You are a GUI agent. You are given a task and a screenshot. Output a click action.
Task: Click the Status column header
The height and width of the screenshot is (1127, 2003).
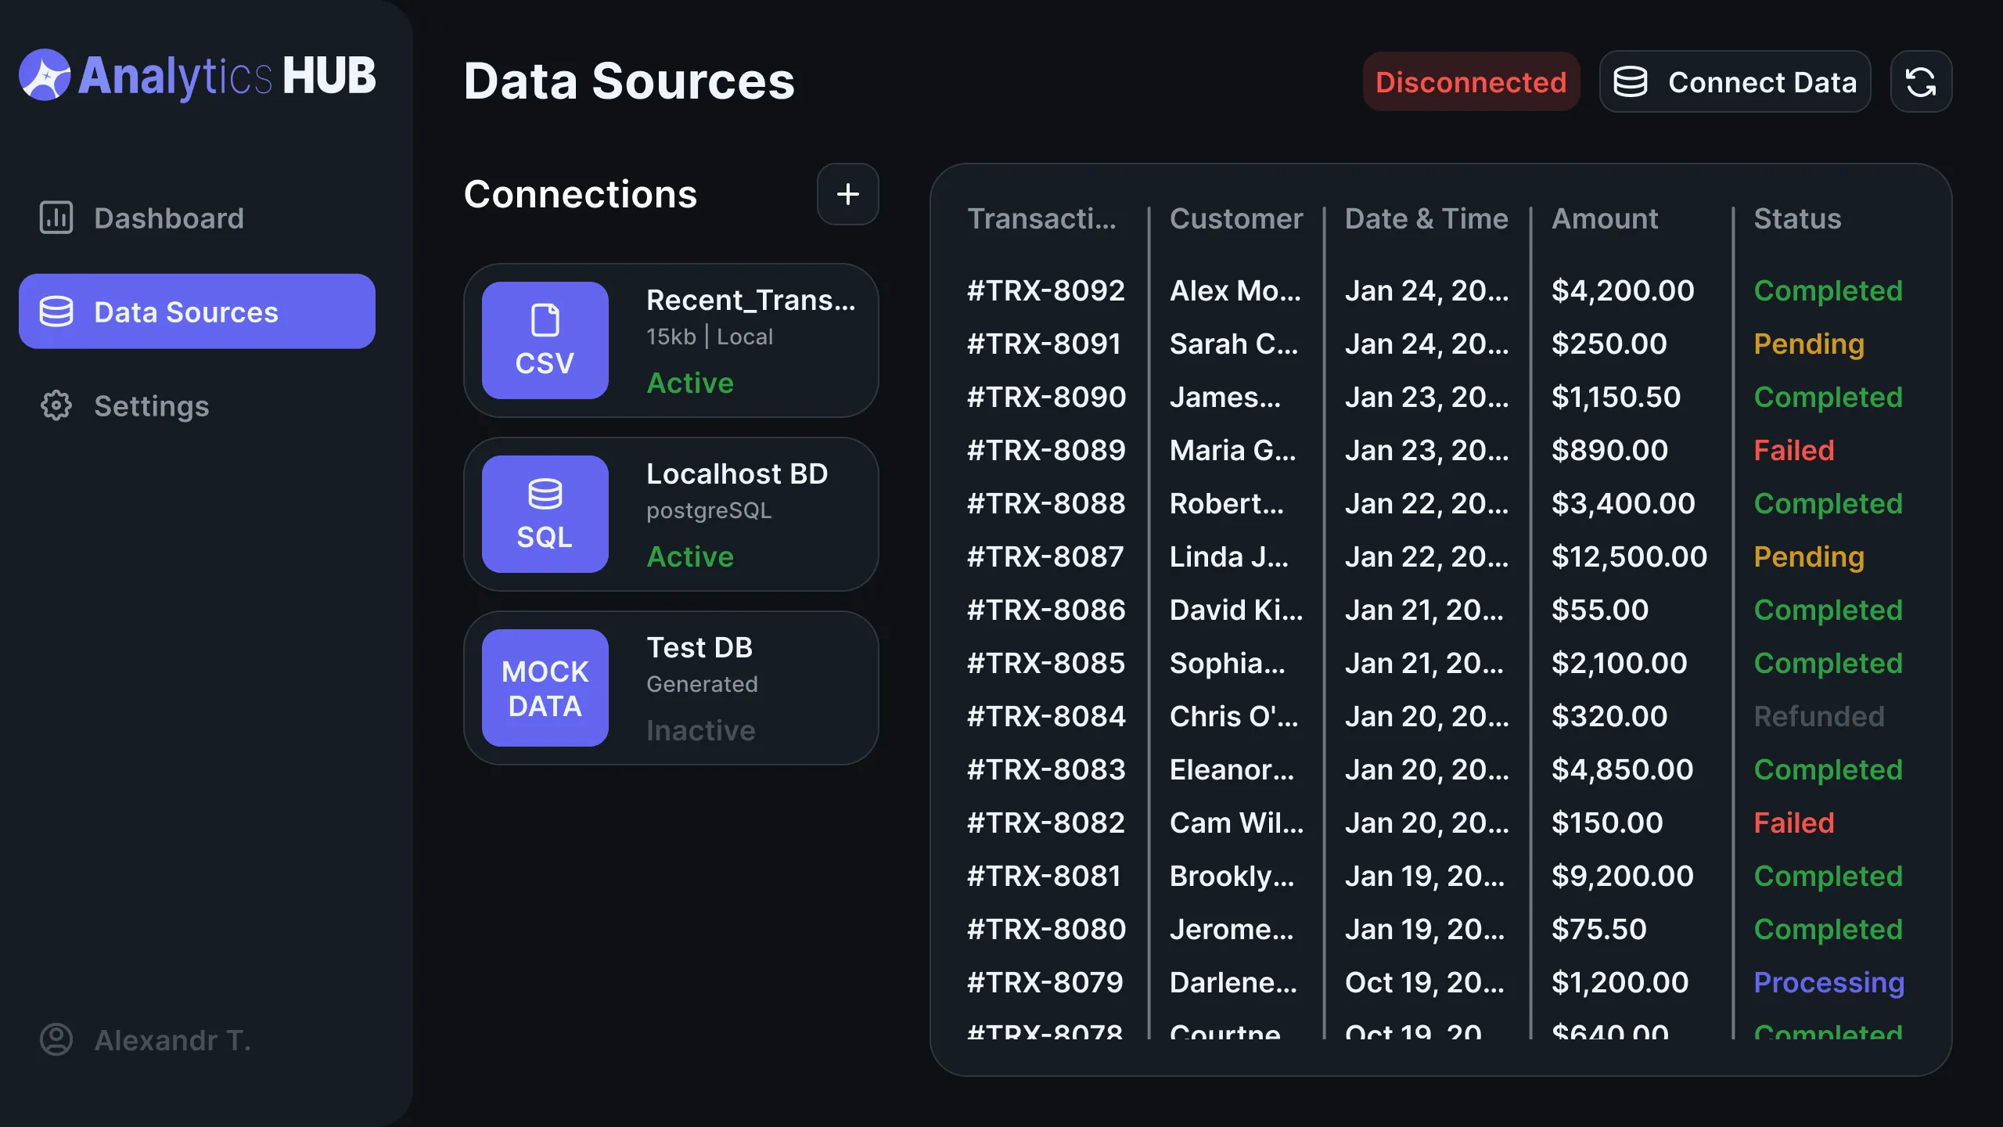[x=1796, y=218]
